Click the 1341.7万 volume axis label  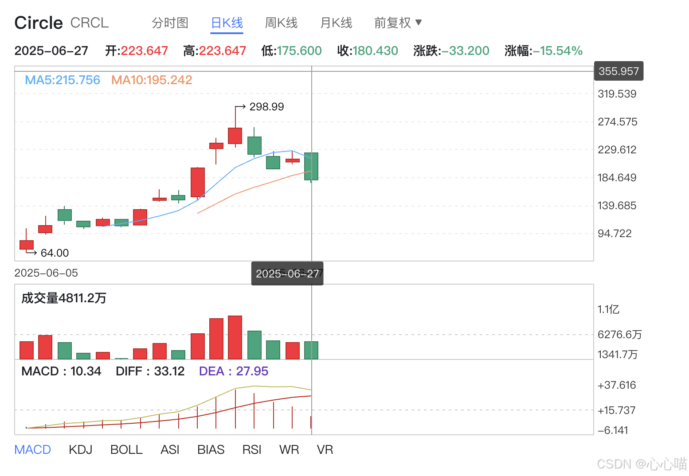(x=618, y=355)
